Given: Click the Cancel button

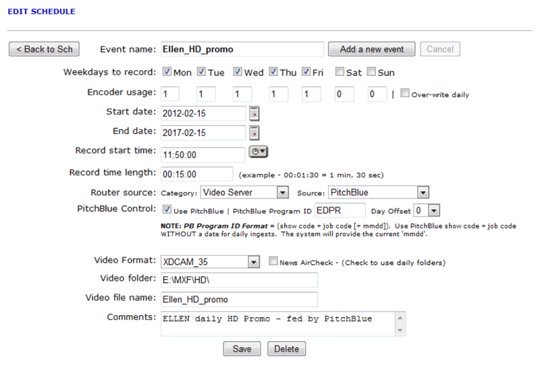Looking at the screenshot, I should tap(440, 49).
